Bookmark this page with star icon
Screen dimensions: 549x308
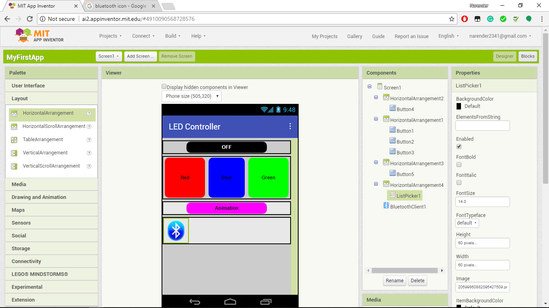[x=452, y=19]
